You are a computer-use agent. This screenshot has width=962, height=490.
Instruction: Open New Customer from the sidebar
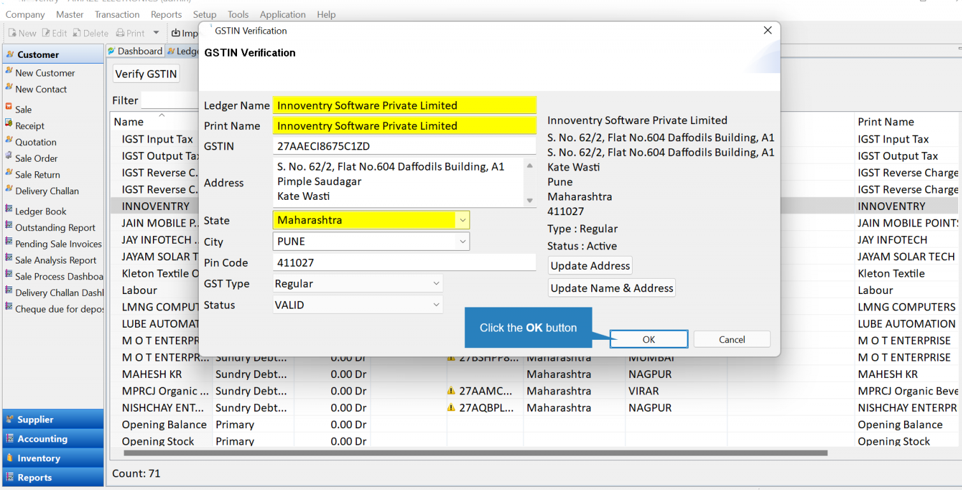click(45, 73)
